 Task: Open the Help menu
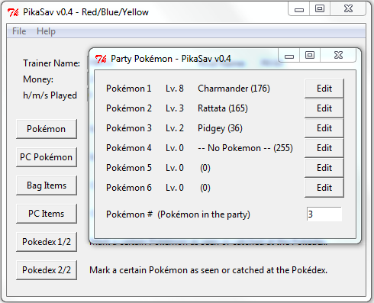pyautogui.click(x=46, y=31)
